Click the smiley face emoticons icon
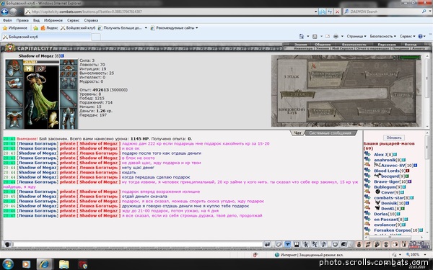 335,244
